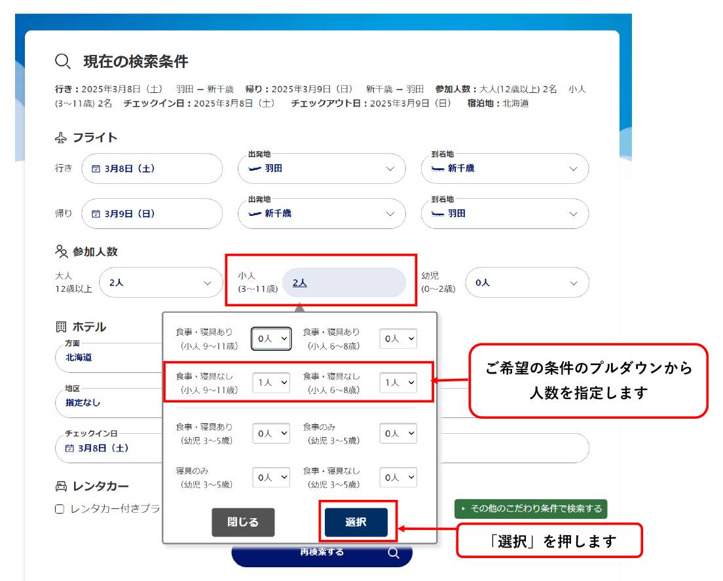This screenshot has height=581, width=723.
Task: Click calendar icon in 帰り date field
Action: [96, 214]
